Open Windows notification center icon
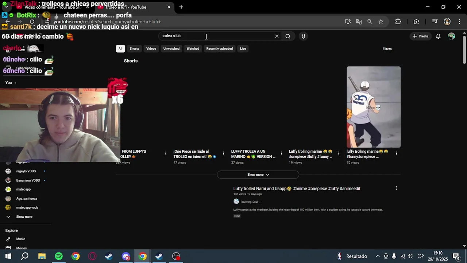This screenshot has height=263, width=467. pyautogui.click(x=456, y=256)
